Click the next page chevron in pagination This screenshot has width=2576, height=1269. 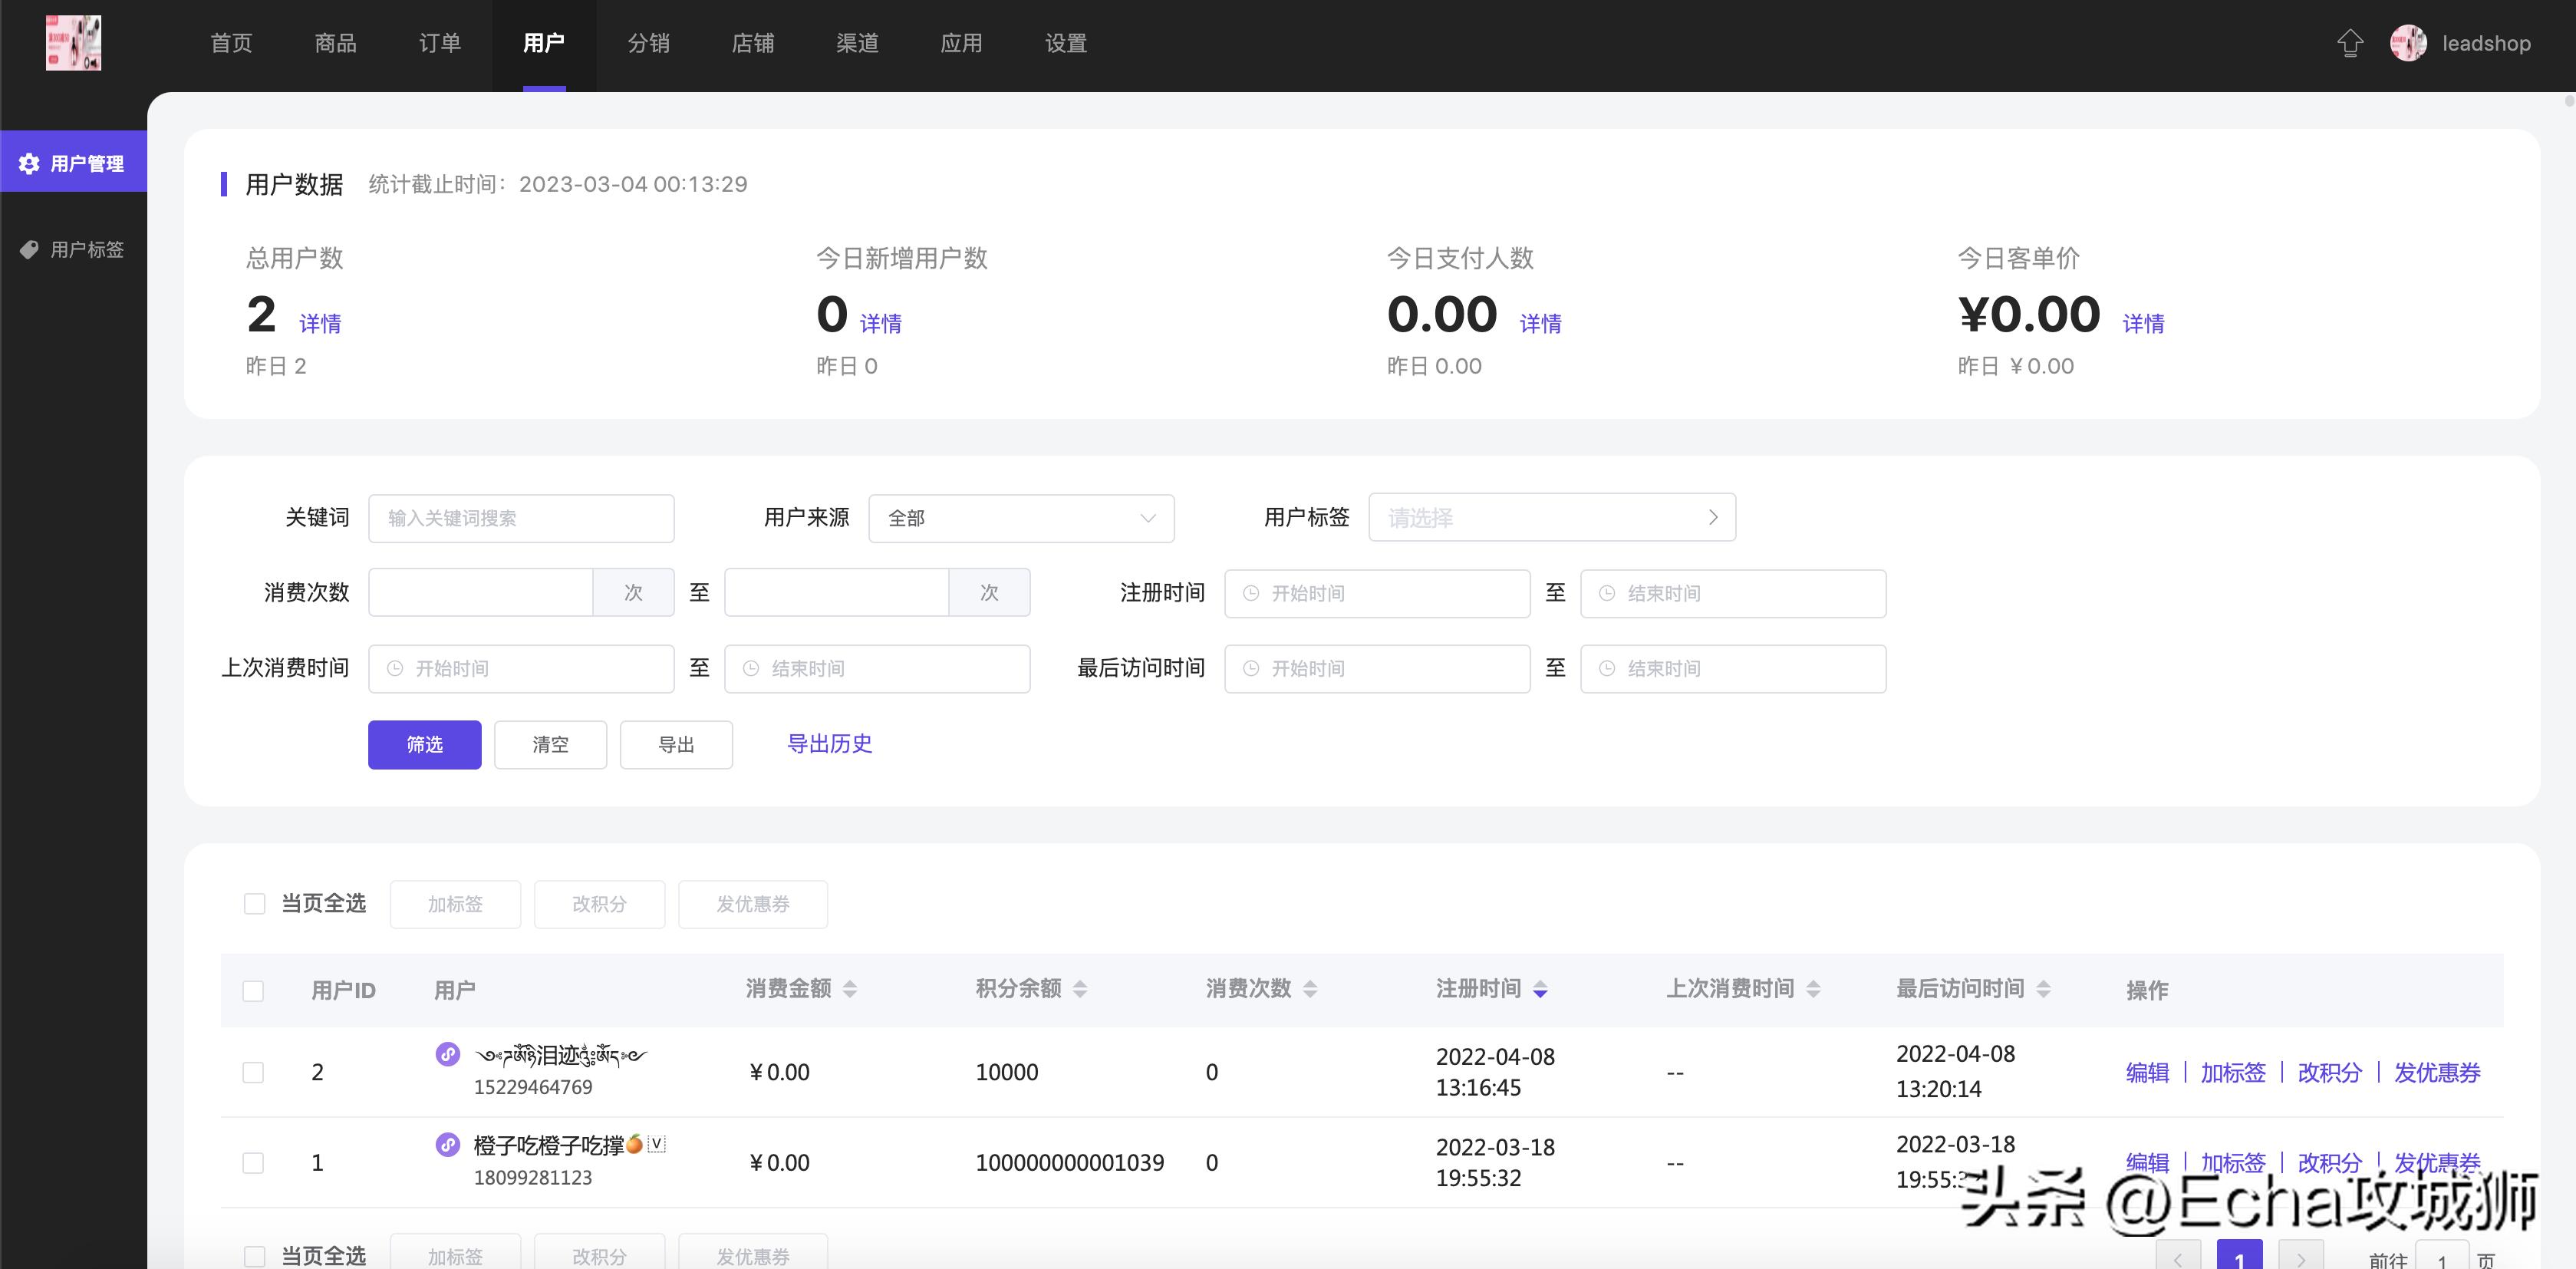[2300, 1258]
